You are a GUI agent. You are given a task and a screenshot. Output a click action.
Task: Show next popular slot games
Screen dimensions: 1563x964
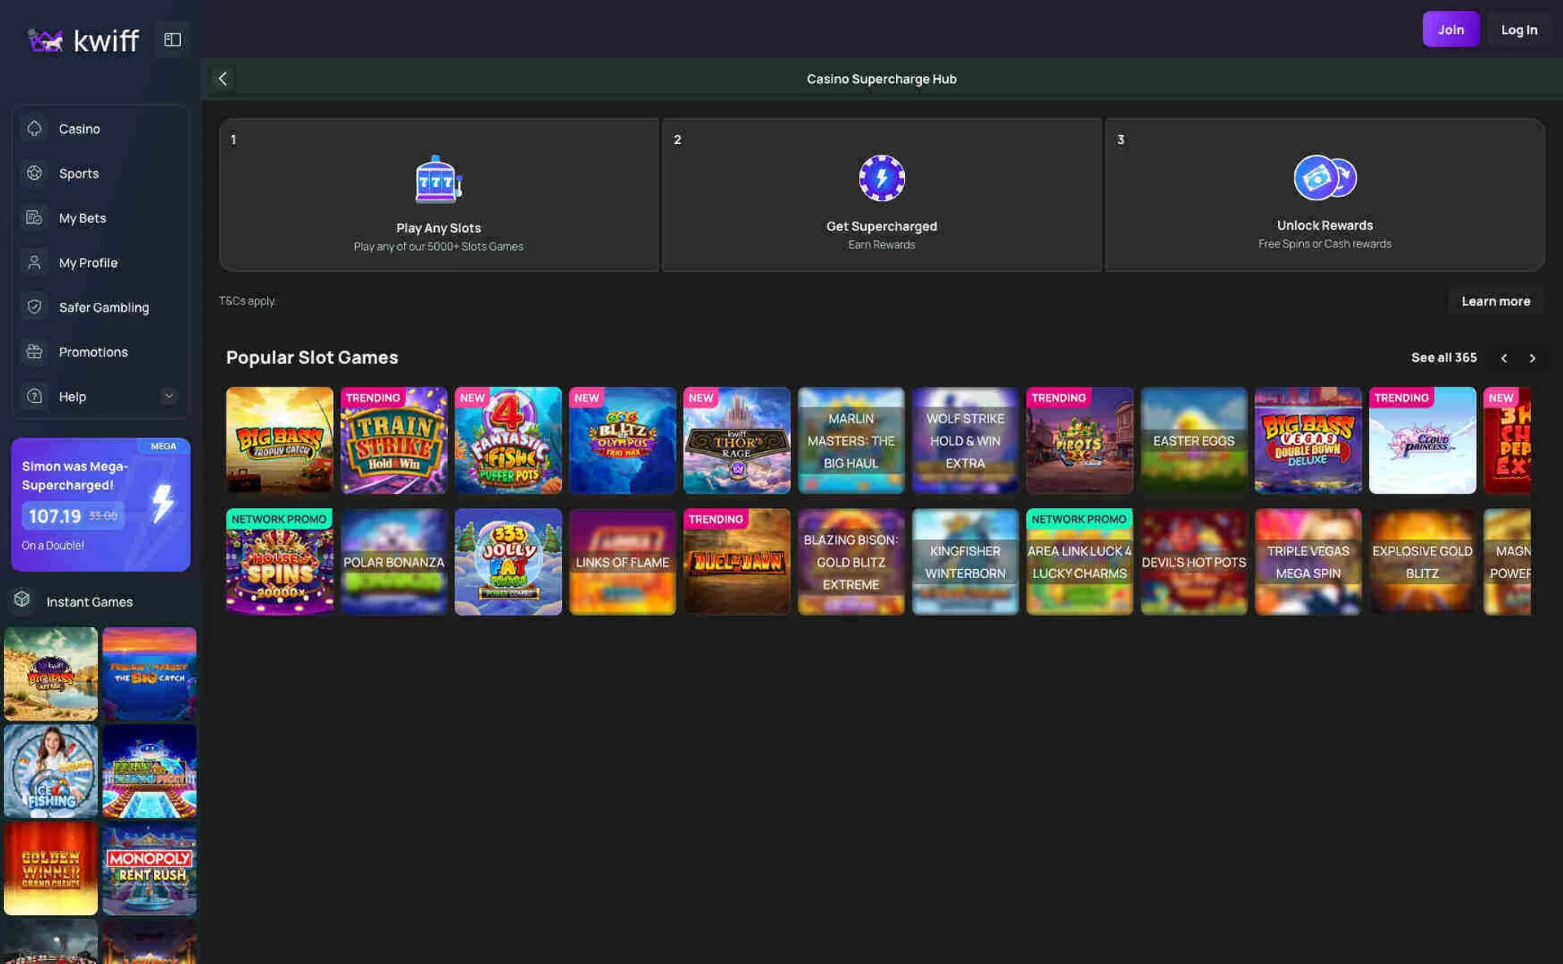[x=1532, y=358]
